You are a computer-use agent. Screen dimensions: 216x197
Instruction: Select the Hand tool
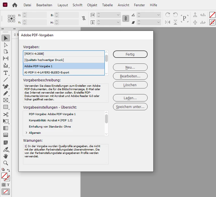[x=6, y=156]
